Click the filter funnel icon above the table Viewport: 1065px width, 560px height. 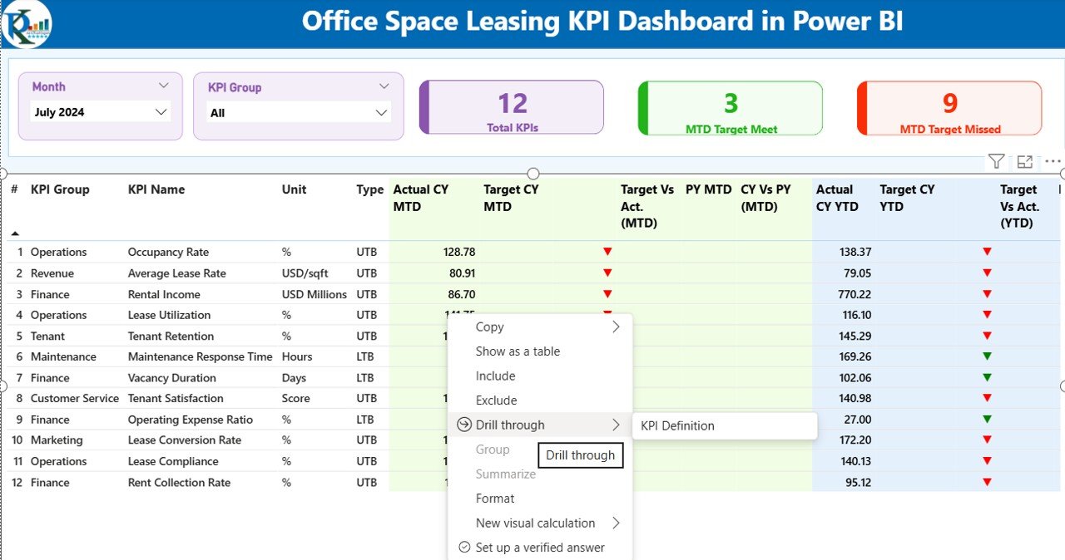pyautogui.click(x=996, y=161)
